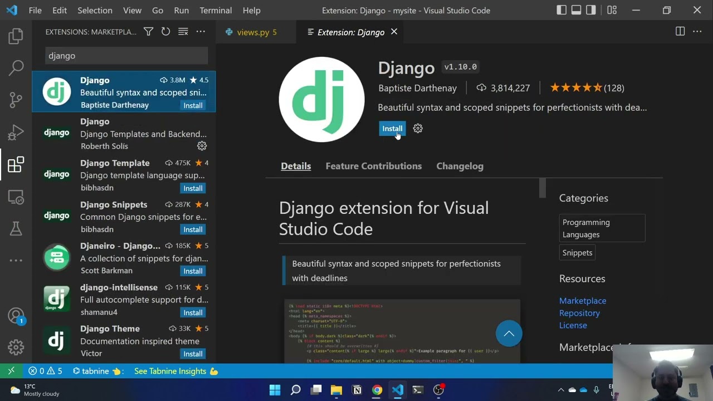Open the Explorer view in activity bar
This screenshot has height=401, width=713.
click(16, 37)
